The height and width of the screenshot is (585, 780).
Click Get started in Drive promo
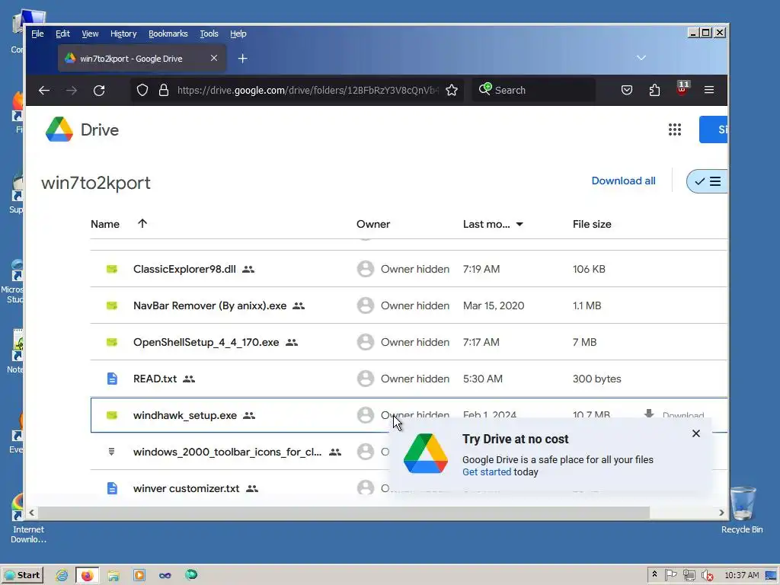[487, 472]
